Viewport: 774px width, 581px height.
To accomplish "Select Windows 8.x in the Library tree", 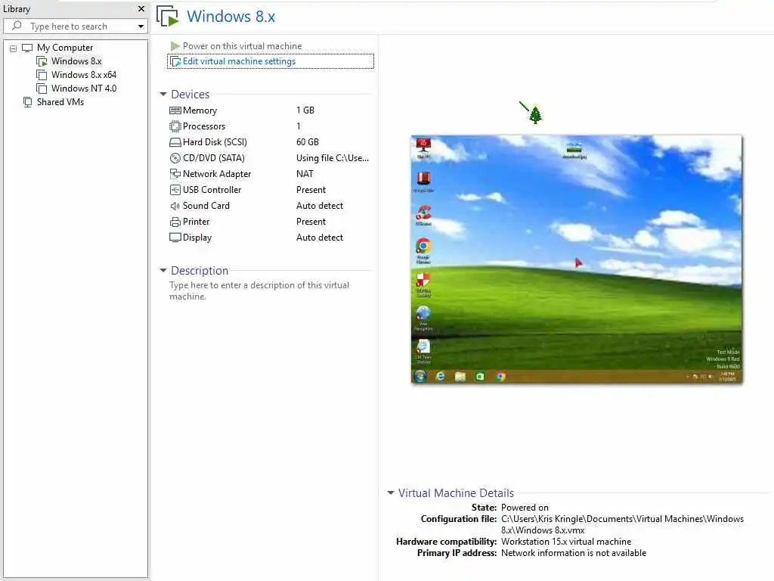I will 76,61.
